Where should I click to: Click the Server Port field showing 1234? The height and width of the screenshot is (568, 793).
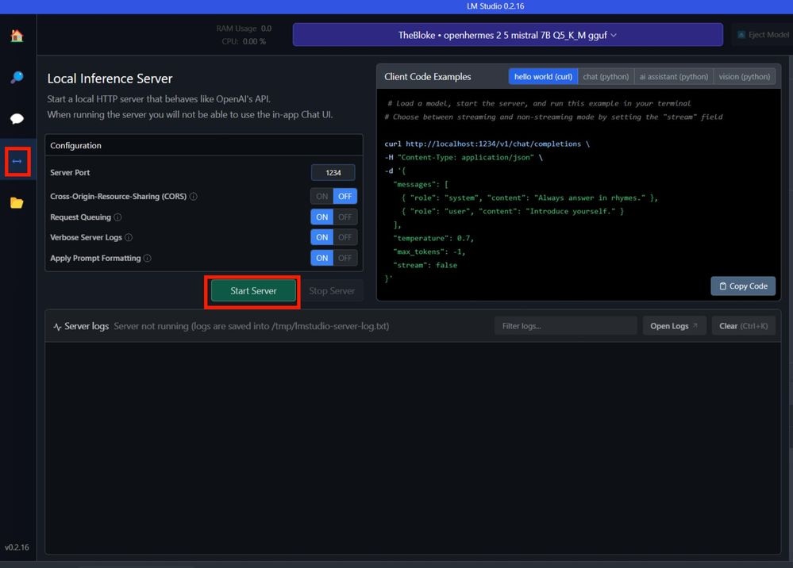pyautogui.click(x=333, y=172)
